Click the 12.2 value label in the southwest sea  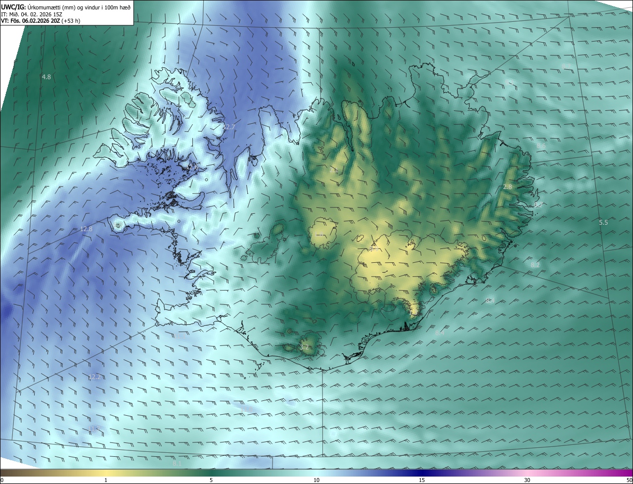[x=94, y=377]
